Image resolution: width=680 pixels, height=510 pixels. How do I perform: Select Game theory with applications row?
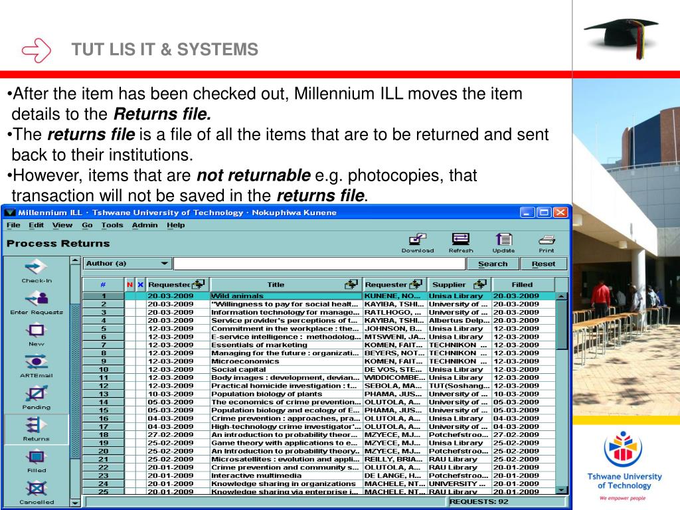click(x=319, y=443)
